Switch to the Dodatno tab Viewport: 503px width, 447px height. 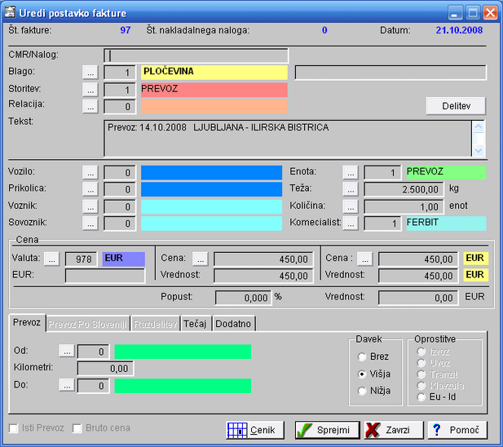233,324
